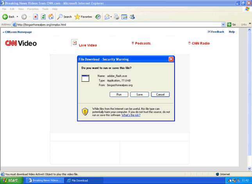Open the Tools menu
252x184 pixels.
pyautogui.click(x=45, y=9)
